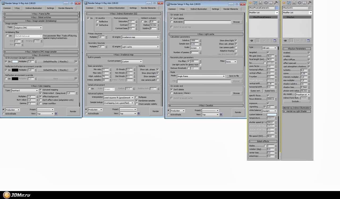Open Utilities hammer tab in VRayPhysicalCamera01 panel
340x199 pixels.
276,3
